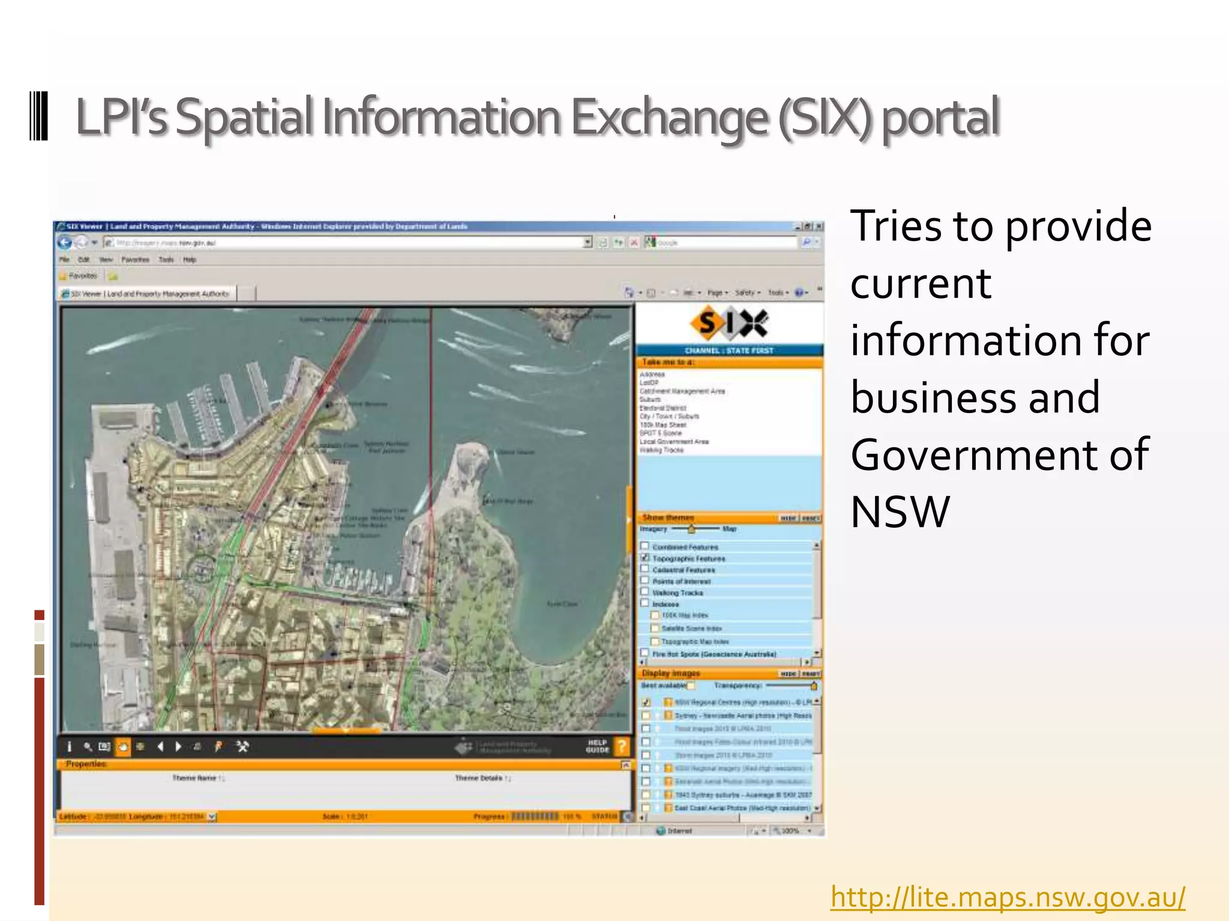Click the Imagery to Map slider handle
This screenshot has height=921, width=1229.
click(691, 529)
